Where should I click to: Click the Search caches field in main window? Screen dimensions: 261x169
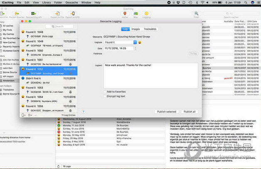coord(231,13)
